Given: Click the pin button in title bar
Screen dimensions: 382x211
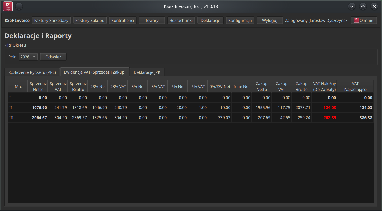Looking at the screenshot, I should pos(19,6).
